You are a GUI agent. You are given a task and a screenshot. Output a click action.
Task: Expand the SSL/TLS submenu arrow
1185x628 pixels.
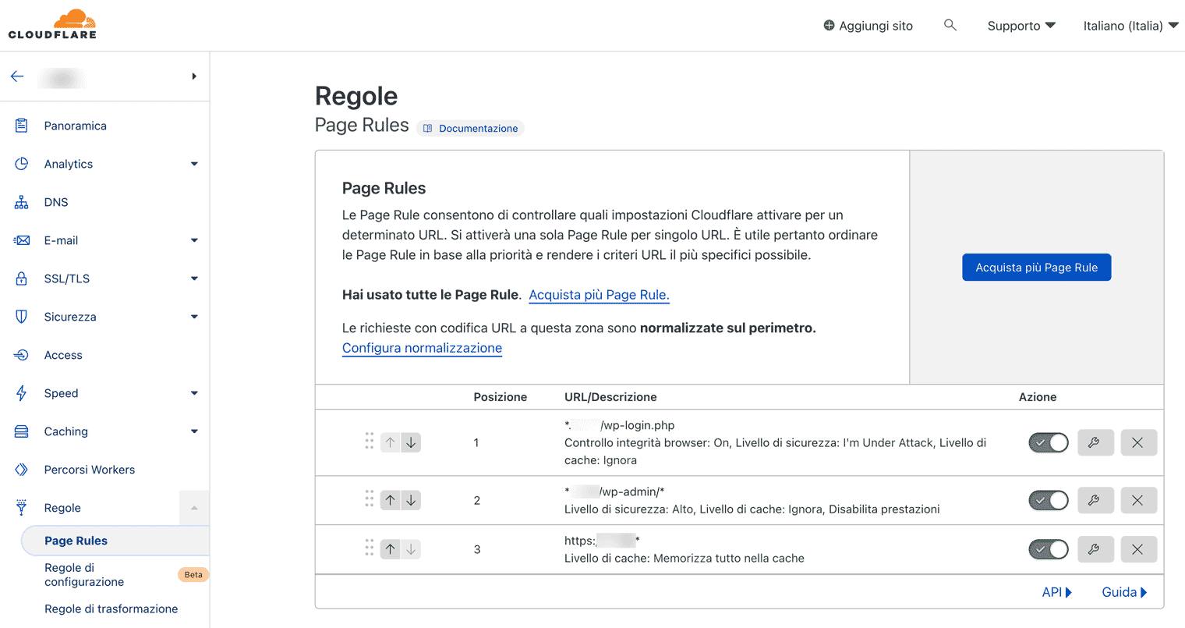pyautogui.click(x=194, y=279)
